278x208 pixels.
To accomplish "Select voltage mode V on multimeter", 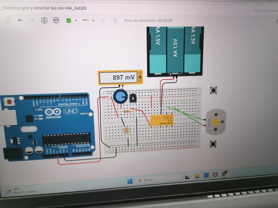I will (140, 77).
